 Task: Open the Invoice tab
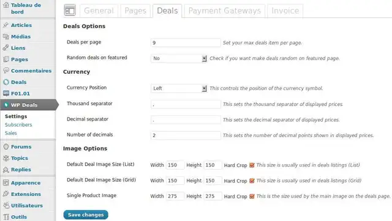[285, 11]
